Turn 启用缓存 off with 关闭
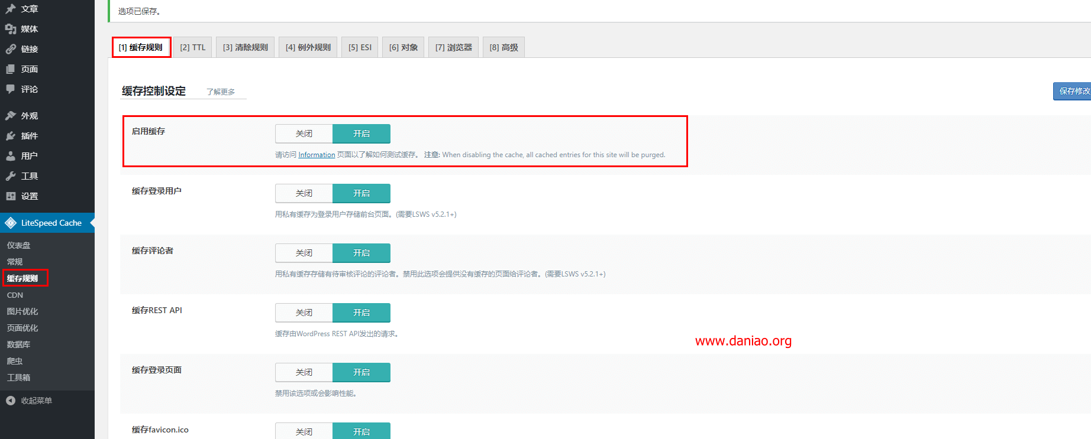This screenshot has width=1091, height=439. click(304, 134)
